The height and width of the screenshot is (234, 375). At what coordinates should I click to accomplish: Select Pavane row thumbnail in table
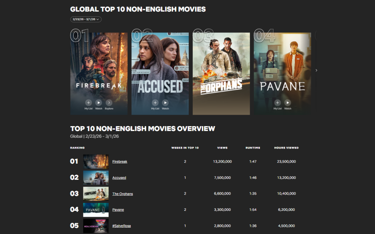click(x=96, y=210)
